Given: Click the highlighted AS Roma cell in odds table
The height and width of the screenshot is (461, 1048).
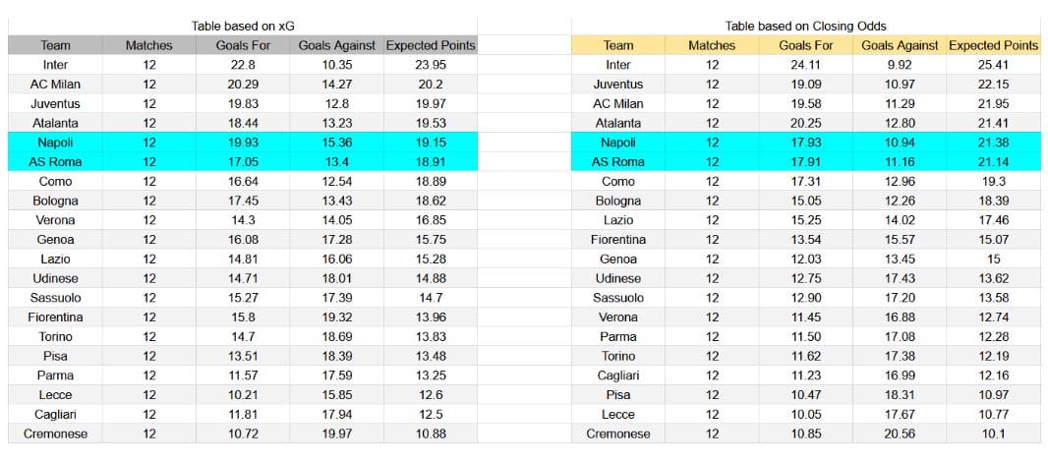Looking at the screenshot, I should point(618,161).
